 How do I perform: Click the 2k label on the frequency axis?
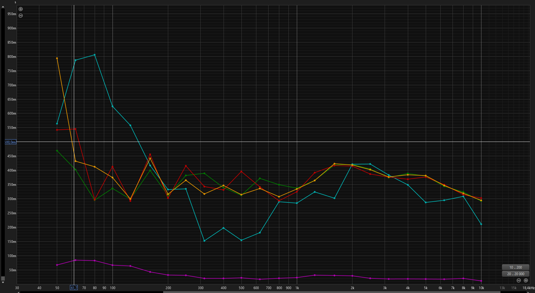point(352,288)
